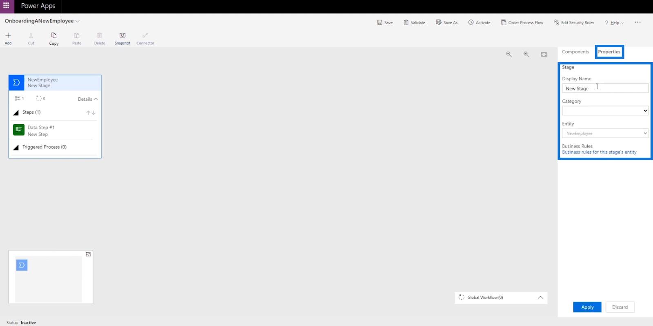The height and width of the screenshot is (326, 653).
Task: Click the Power Apps title
Action: 38,6
